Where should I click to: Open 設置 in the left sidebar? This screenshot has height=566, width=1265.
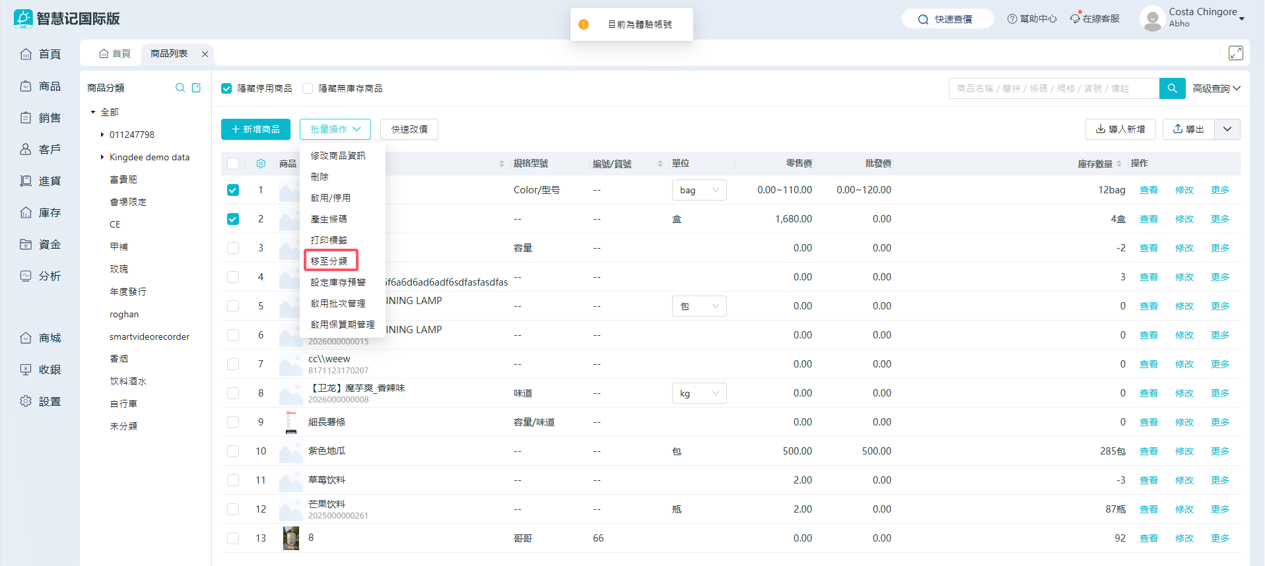point(41,401)
